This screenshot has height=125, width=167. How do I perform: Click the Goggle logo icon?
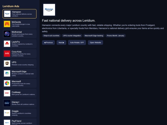[7, 113]
